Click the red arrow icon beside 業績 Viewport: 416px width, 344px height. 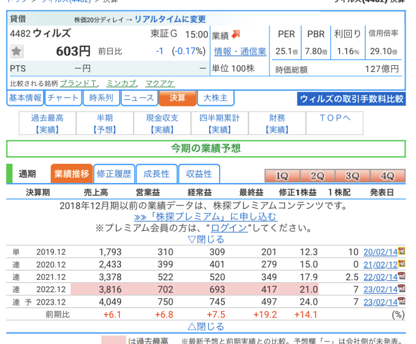236,34
